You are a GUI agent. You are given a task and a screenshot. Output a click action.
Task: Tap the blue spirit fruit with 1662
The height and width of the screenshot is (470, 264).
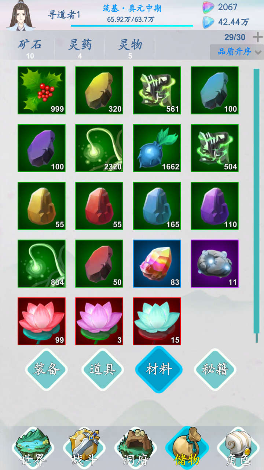pos(157,148)
